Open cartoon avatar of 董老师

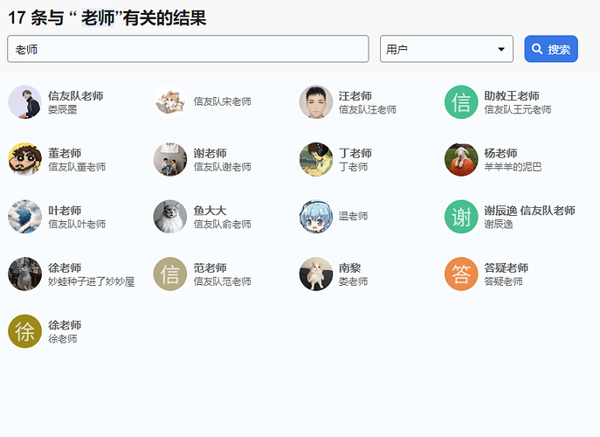(24, 159)
